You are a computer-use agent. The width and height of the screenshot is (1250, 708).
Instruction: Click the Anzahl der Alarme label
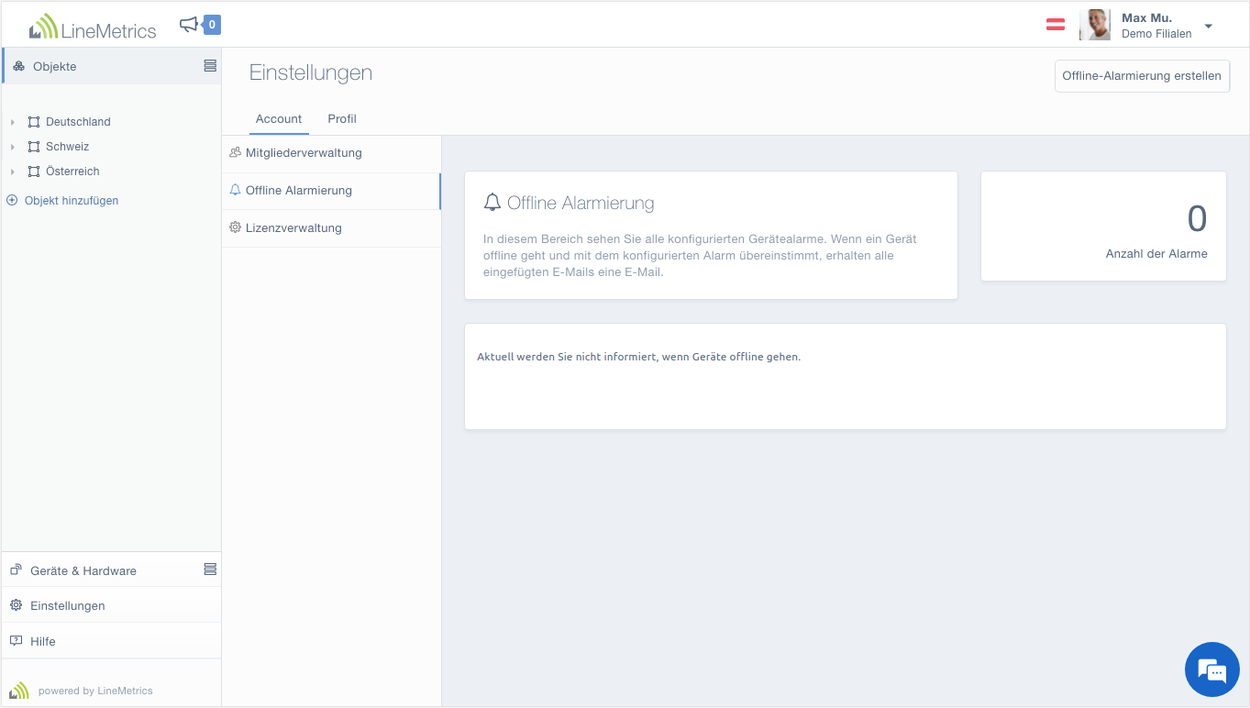click(1156, 254)
